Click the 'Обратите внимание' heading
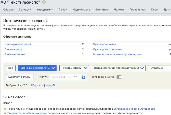The height and width of the screenshot is (115, 171). point(17,37)
